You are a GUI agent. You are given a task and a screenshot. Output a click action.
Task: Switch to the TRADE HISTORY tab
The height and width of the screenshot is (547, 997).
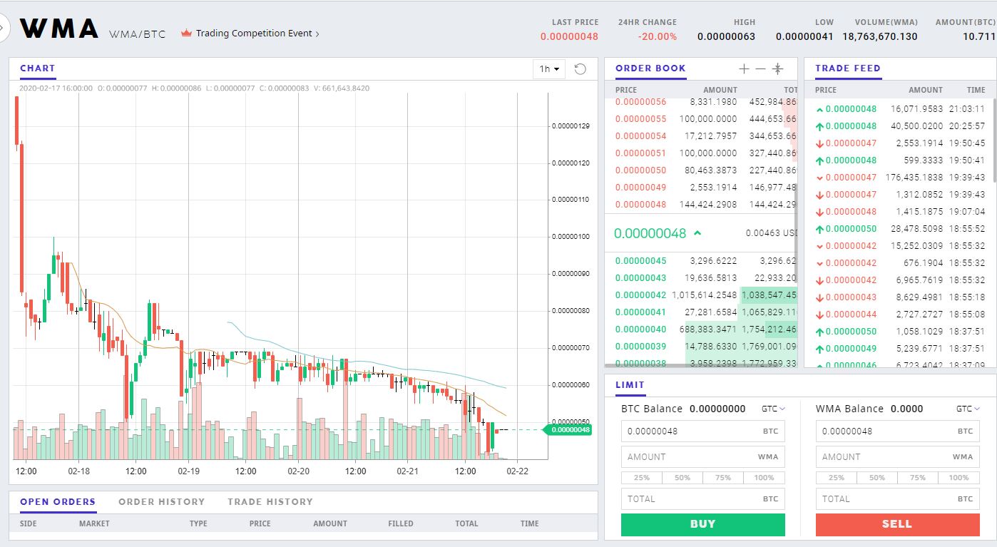click(270, 501)
